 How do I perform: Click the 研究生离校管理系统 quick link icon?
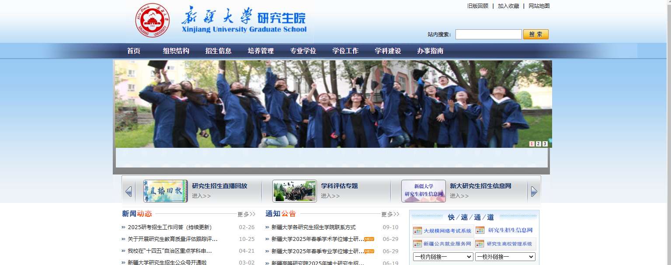pos(480,244)
